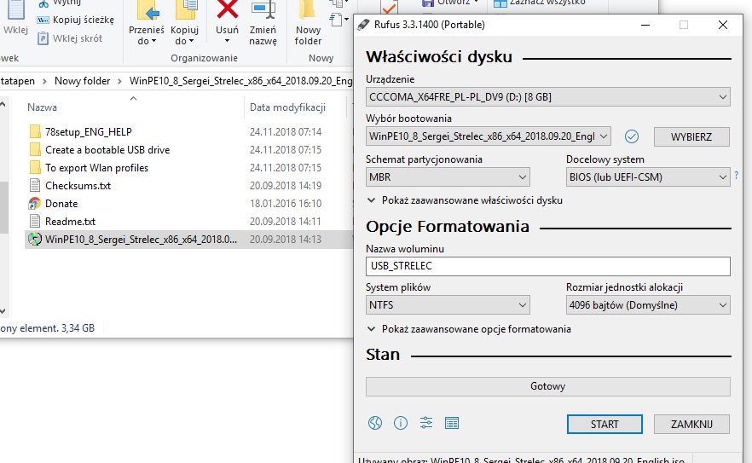Open Rufus language selection globe icon
This screenshot has height=463, width=752.
click(375, 423)
